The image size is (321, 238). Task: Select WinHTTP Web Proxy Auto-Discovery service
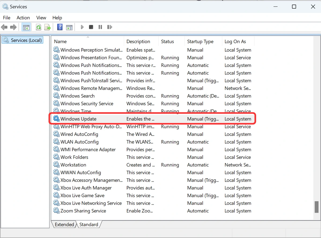pos(152,127)
